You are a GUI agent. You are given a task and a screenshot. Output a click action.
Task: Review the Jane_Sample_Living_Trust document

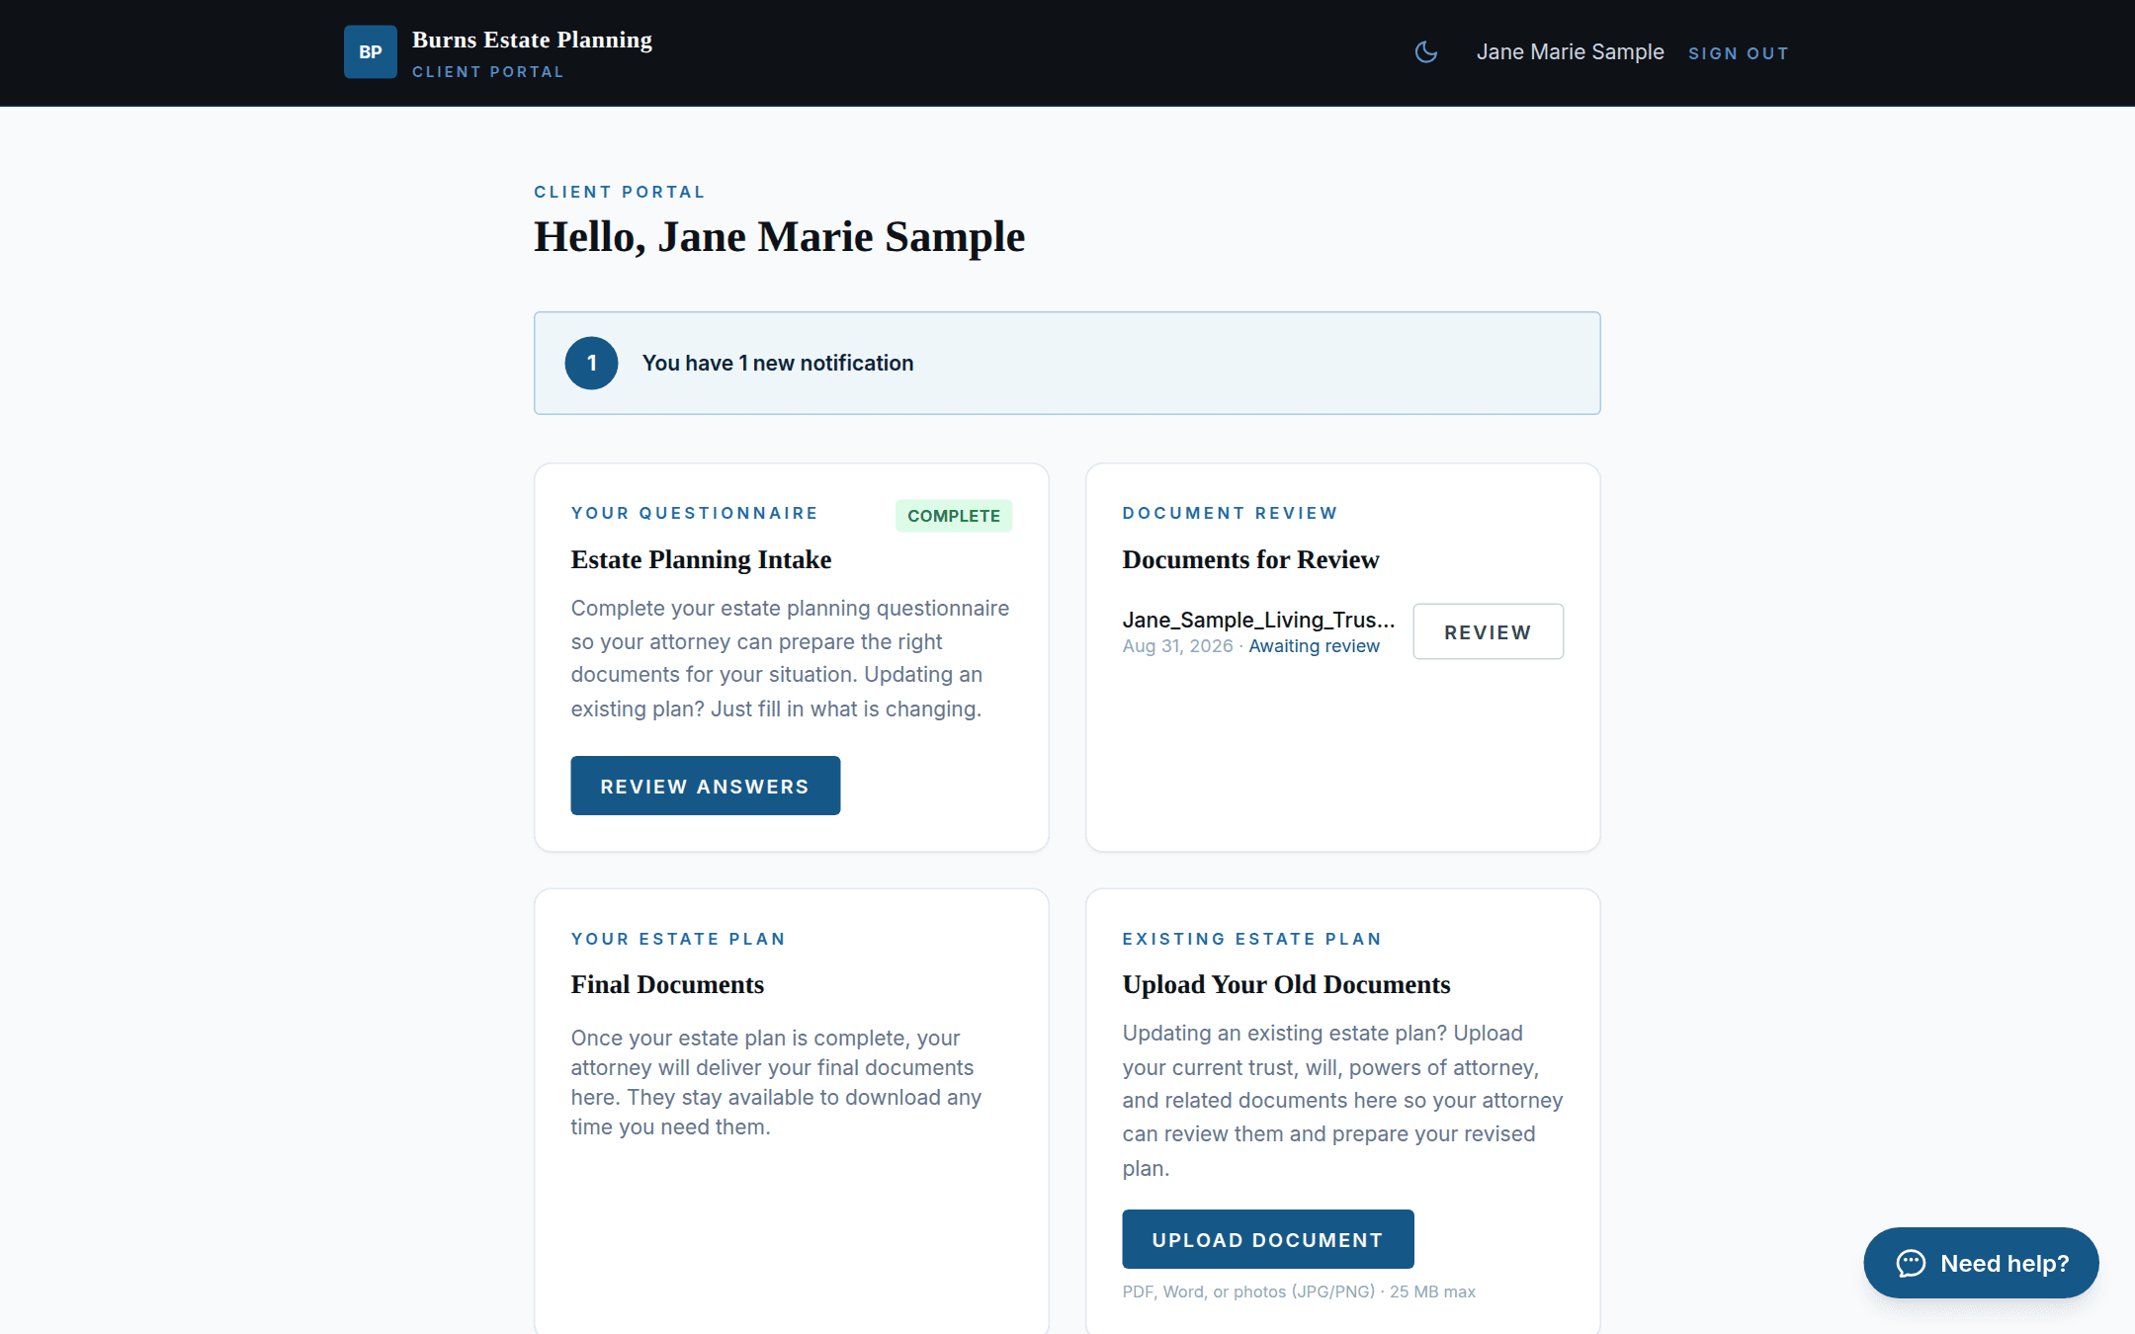click(x=1488, y=631)
